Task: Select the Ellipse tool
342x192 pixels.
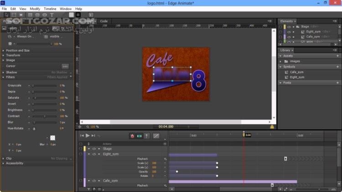Action: 45,15
